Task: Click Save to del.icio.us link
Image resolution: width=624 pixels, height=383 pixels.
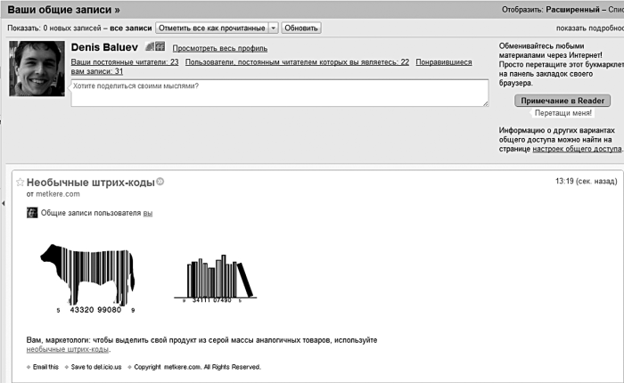Action: pyautogui.click(x=96, y=367)
